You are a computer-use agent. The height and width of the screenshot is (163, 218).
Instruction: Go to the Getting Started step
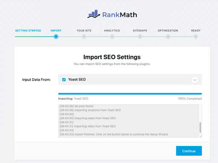coord(28,31)
